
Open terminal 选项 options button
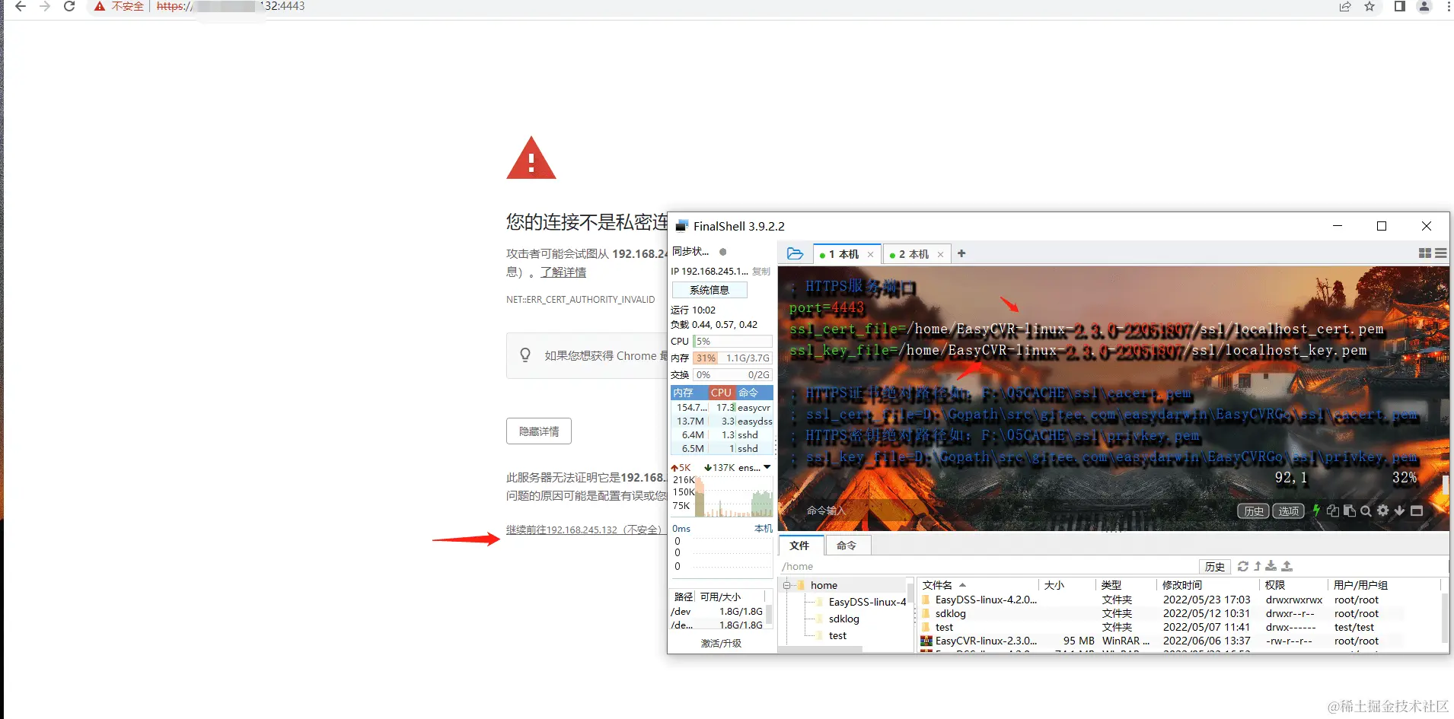(x=1289, y=511)
